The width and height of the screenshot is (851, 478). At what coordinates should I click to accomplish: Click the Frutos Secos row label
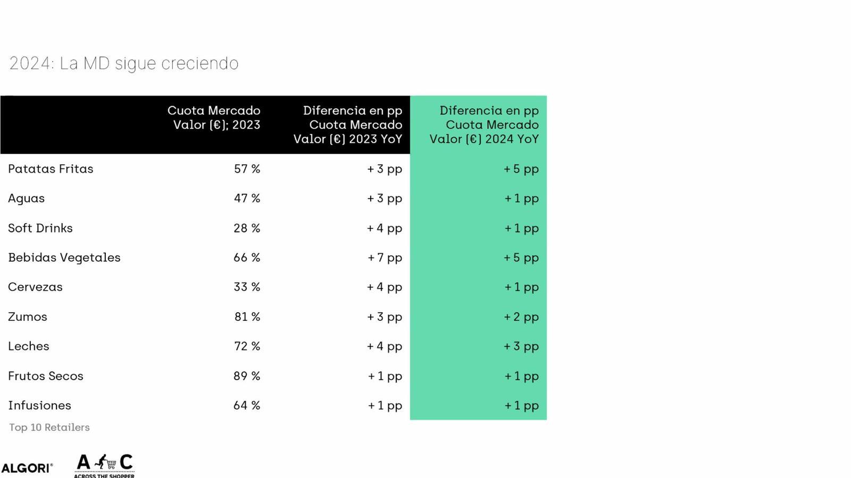pyautogui.click(x=46, y=376)
